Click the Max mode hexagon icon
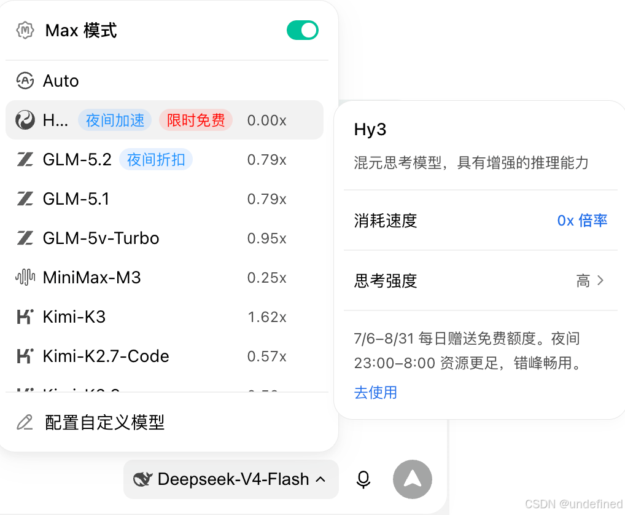 [25, 30]
